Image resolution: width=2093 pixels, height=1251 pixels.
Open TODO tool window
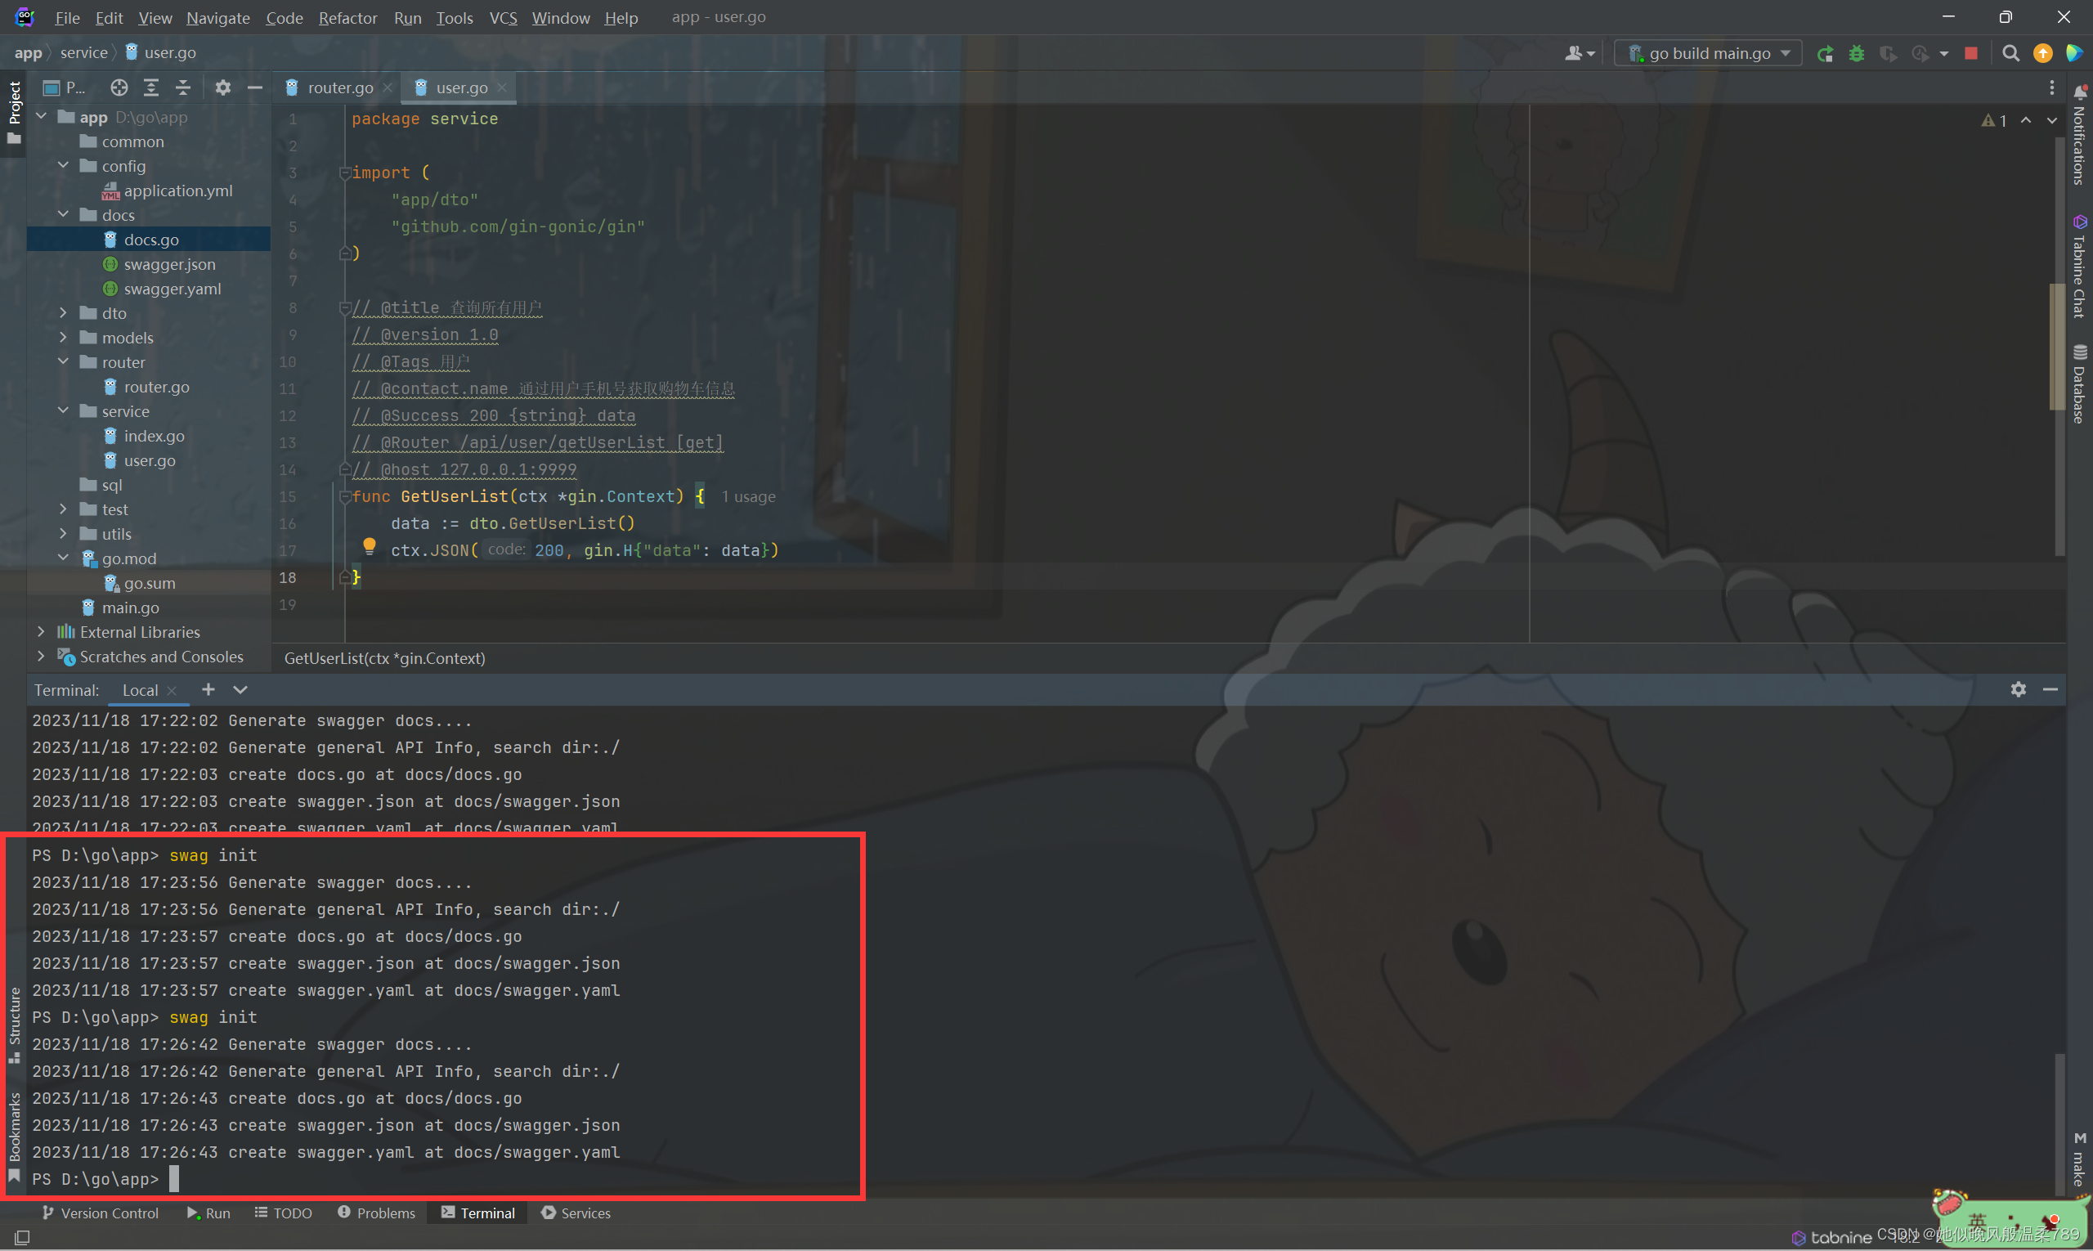[x=283, y=1213]
